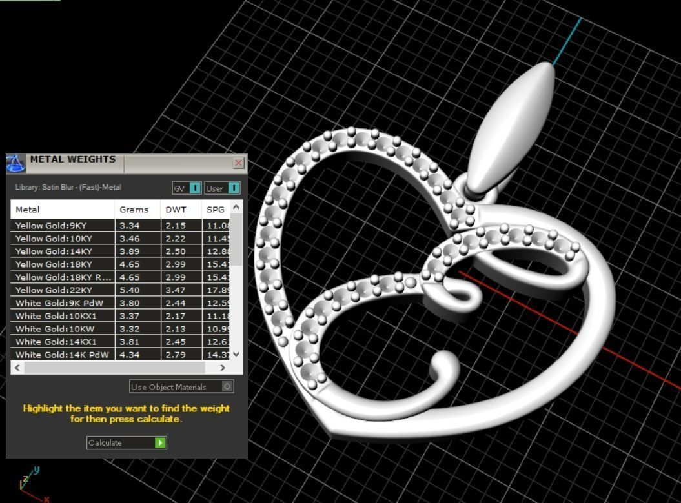Viewport: 681px width, 503px height.
Task: Click the METAL WEIGHTS title bar
Action: pos(126,163)
